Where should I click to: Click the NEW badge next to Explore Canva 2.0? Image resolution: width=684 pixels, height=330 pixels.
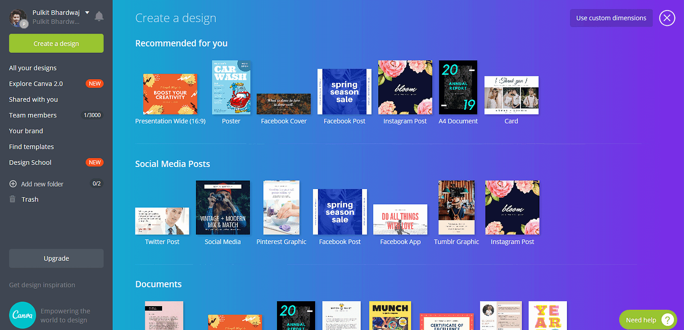pos(94,83)
